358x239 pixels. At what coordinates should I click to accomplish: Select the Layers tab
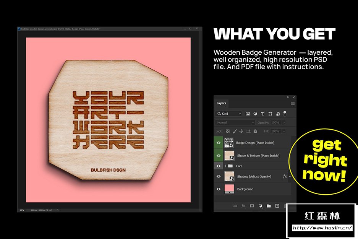pos(221,103)
